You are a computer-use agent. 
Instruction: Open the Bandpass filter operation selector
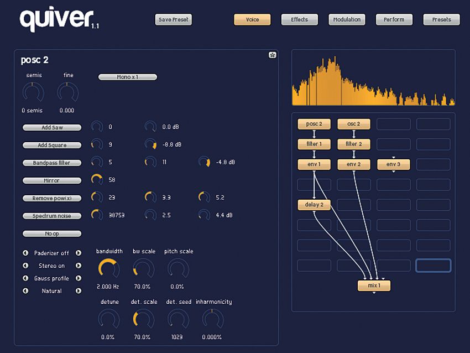pyautogui.click(x=52, y=163)
